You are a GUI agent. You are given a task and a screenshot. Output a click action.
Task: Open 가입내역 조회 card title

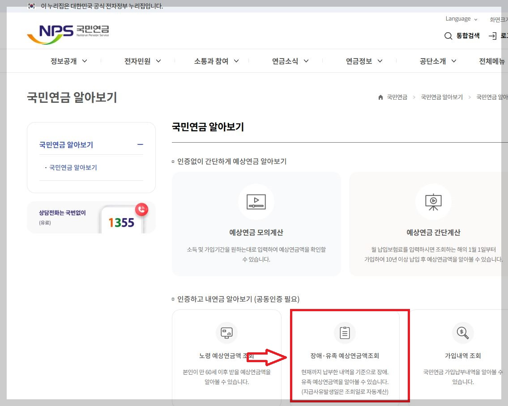pyautogui.click(x=463, y=355)
